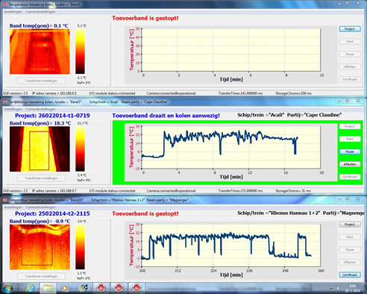
Task: Click "Band temp(gem)= 0.1 °C" label
Action: [x=39, y=25]
